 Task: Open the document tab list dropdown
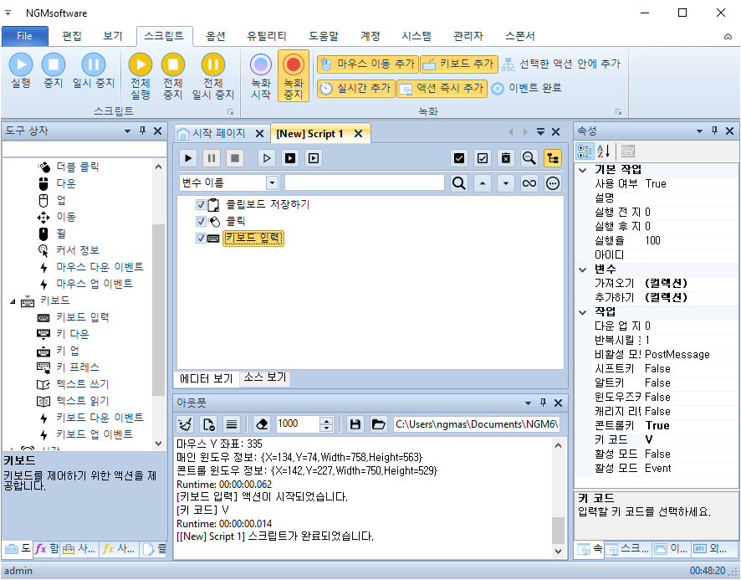[x=540, y=132]
